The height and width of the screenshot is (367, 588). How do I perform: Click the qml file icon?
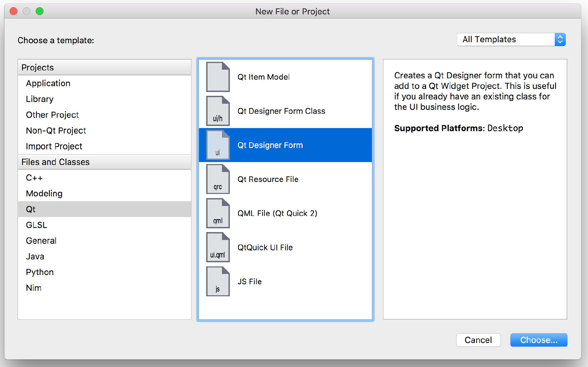218,213
